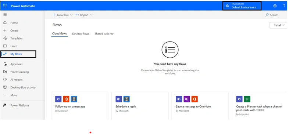The image size is (289, 134).
Task: Open the Default Environment picker
Action: tap(242, 6)
